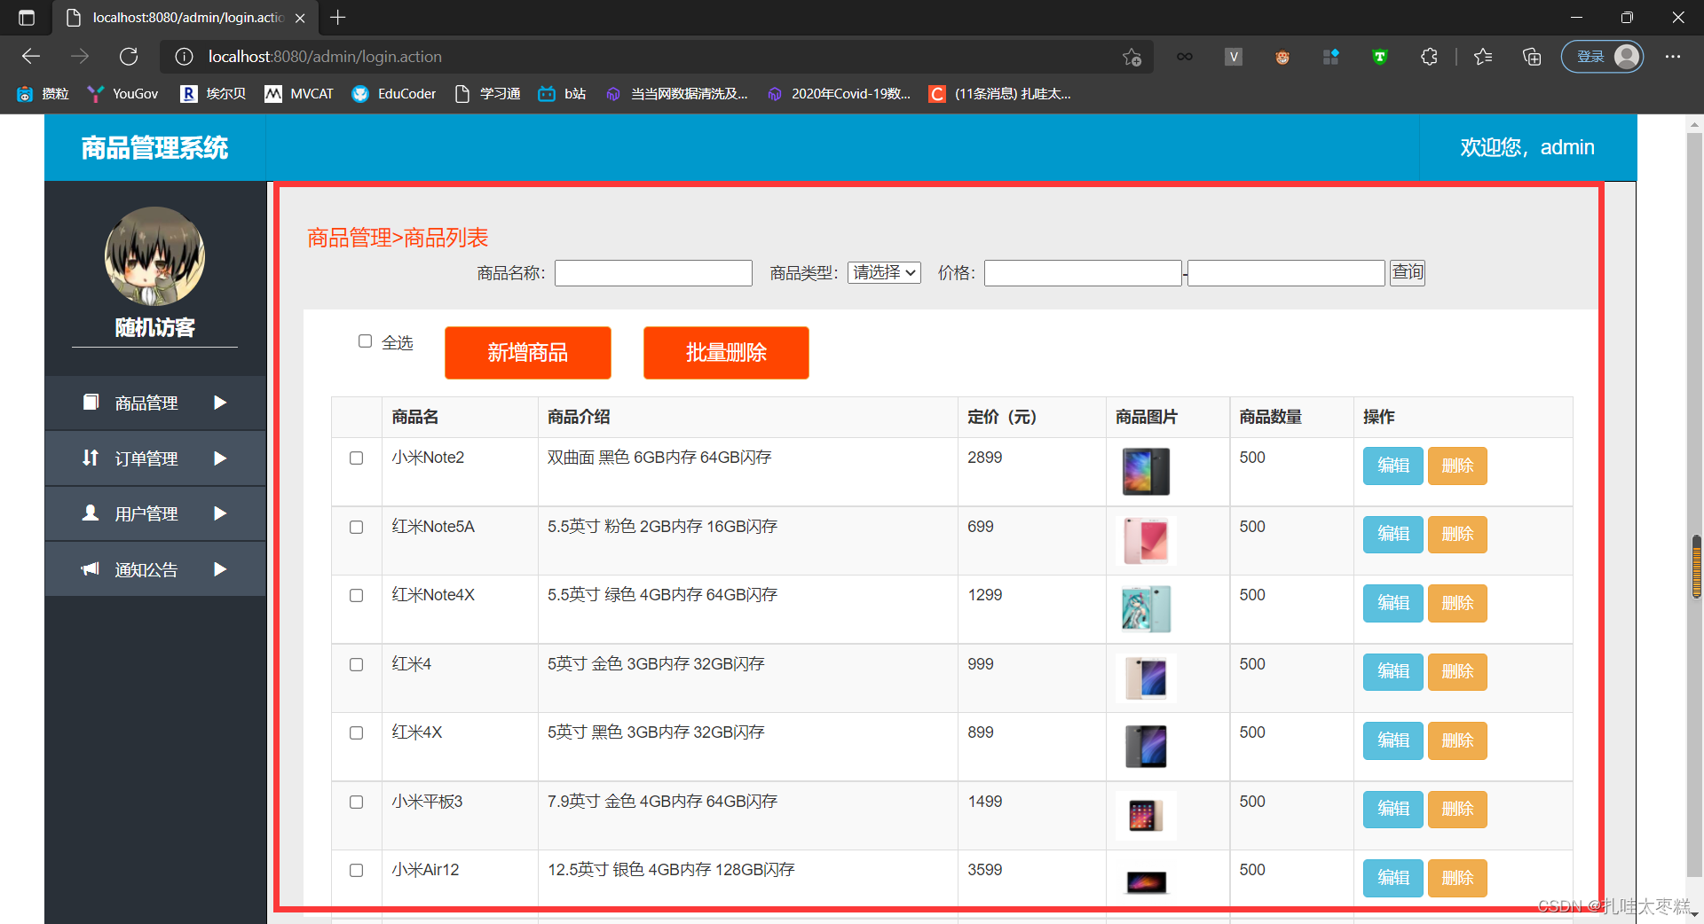Open the MVCAT bookmark
The image size is (1704, 924).
(299, 94)
